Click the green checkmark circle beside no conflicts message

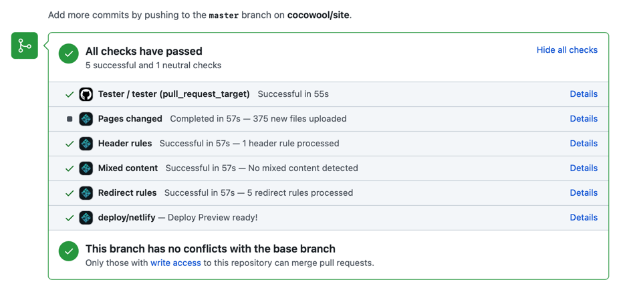point(69,251)
